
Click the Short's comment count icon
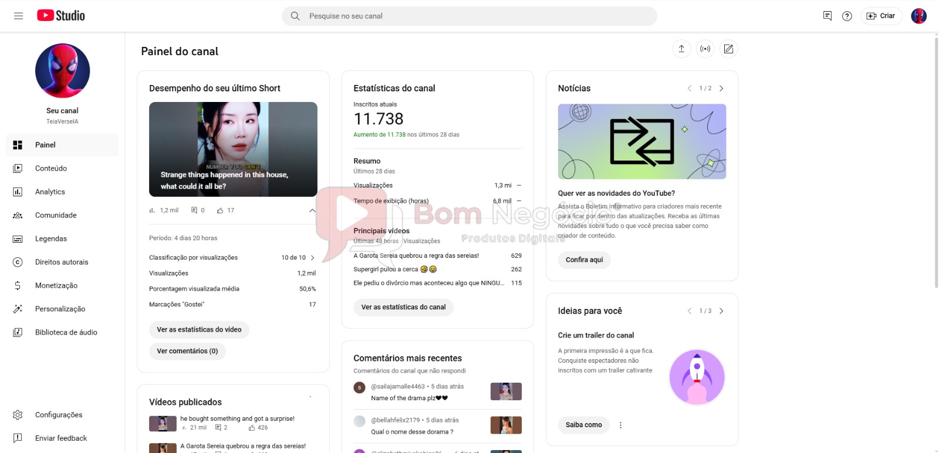pyautogui.click(x=194, y=210)
